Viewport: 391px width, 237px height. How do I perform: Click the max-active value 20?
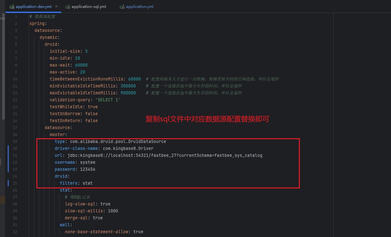(82, 72)
